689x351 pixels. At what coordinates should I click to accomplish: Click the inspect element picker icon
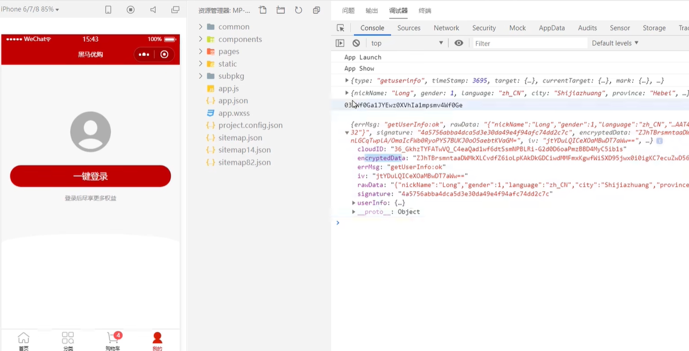pyautogui.click(x=340, y=28)
